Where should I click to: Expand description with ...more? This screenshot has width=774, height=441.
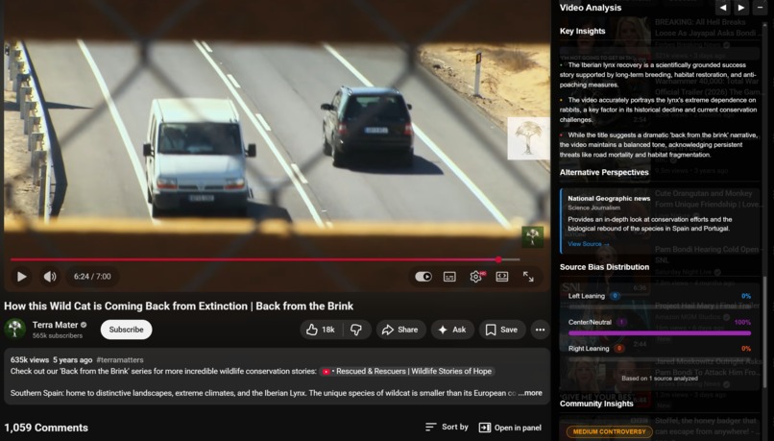(x=530, y=393)
